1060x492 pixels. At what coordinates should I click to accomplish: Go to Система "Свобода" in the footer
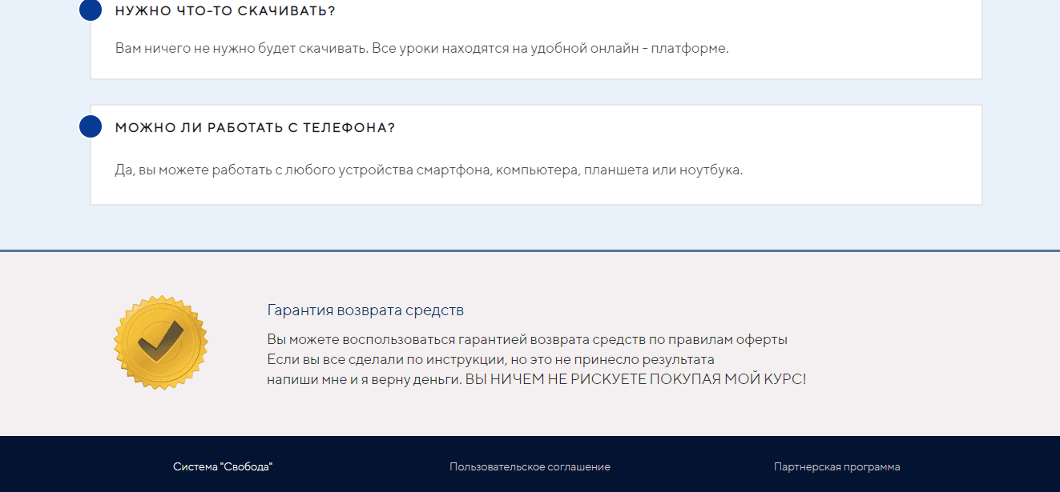click(223, 466)
